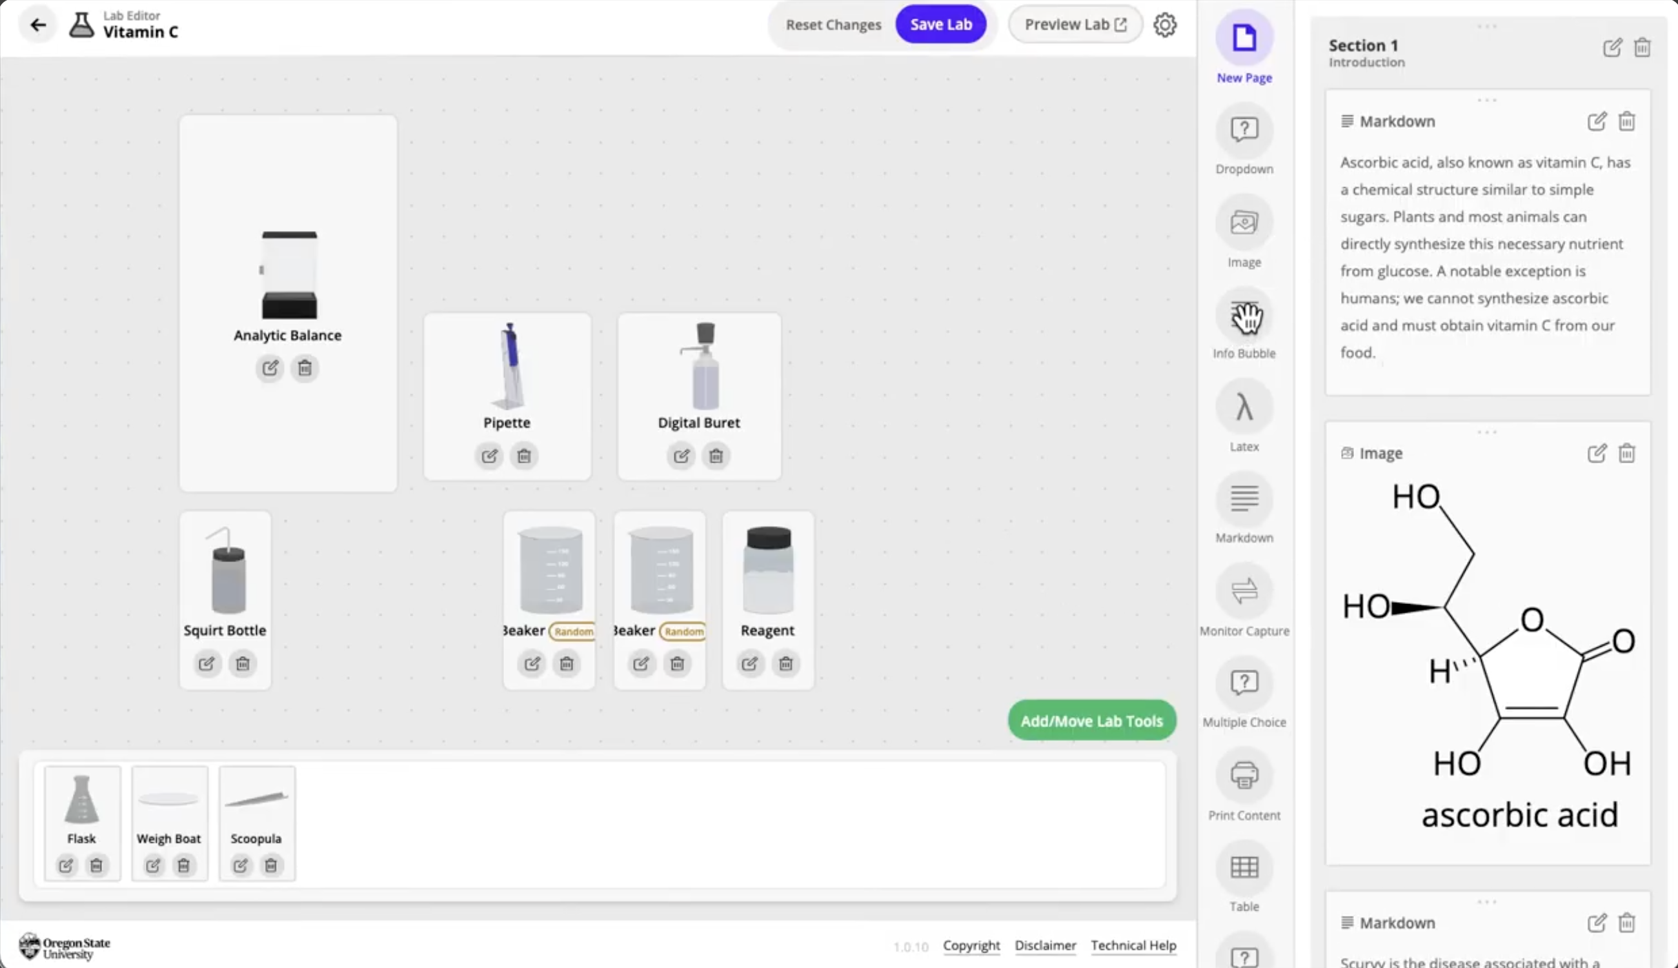Delete the Markdown block in Section 1
This screenshot has width=1678, height=968.
pyautogui.click(x=1627, y=121)
